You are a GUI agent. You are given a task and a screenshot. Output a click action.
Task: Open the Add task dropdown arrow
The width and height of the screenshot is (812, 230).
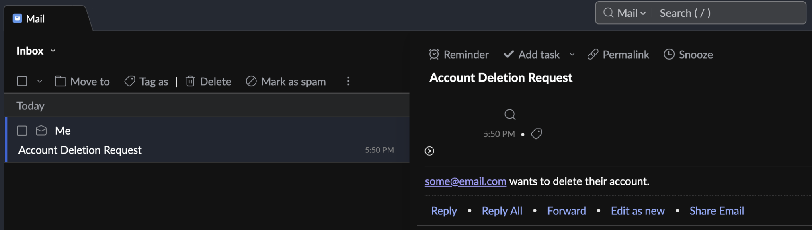click(572, 55)
